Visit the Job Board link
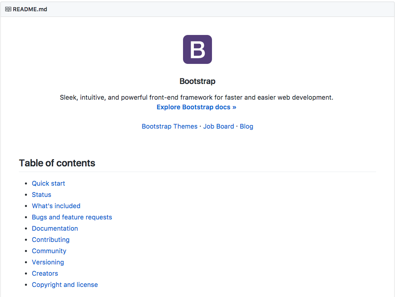This screenshot has width=395, height=297. 218,127
